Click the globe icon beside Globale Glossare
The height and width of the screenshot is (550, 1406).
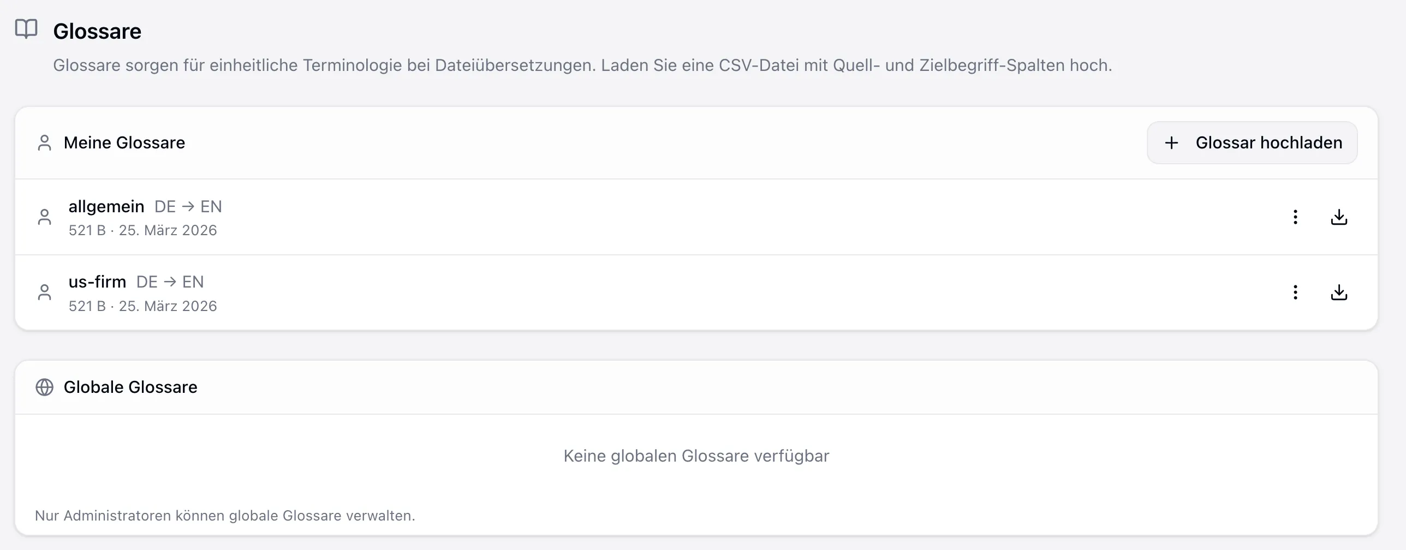coord(44,387)
